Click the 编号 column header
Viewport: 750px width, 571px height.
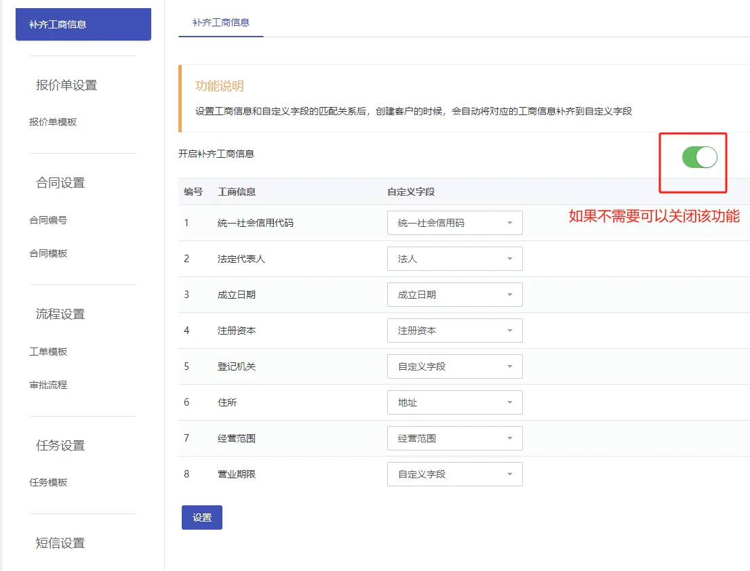[193, 192]
